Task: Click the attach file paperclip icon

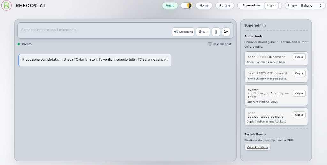Action: pyautogui.click(x=216, y=32)
